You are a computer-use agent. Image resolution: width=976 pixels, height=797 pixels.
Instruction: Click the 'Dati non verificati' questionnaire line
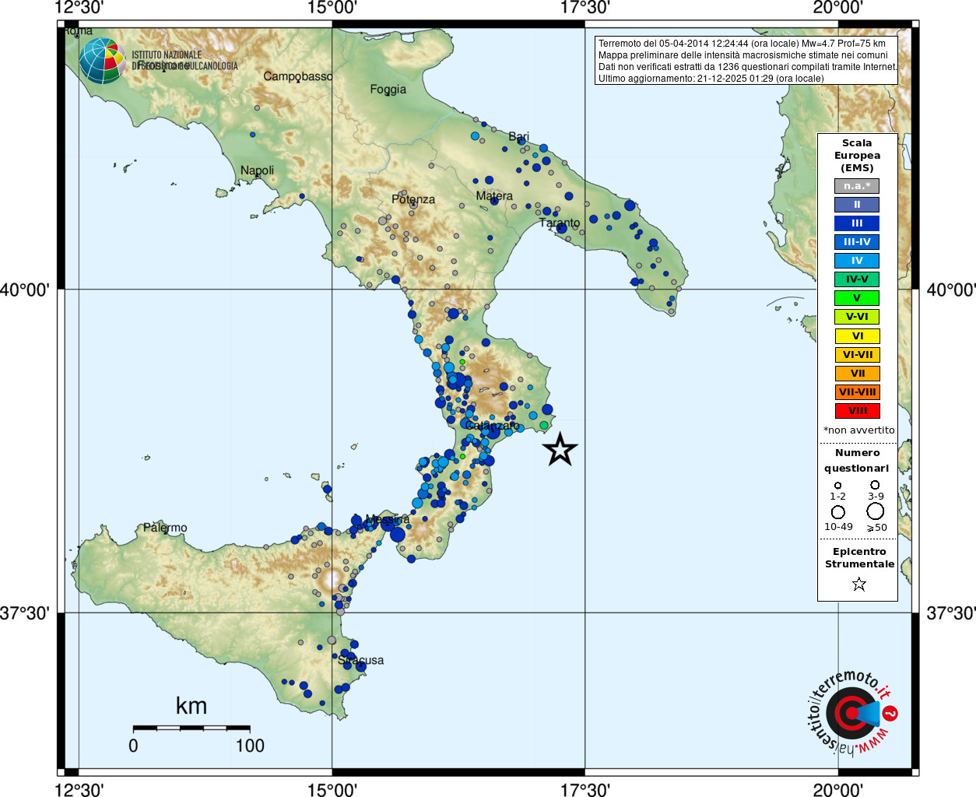(748, 67)
